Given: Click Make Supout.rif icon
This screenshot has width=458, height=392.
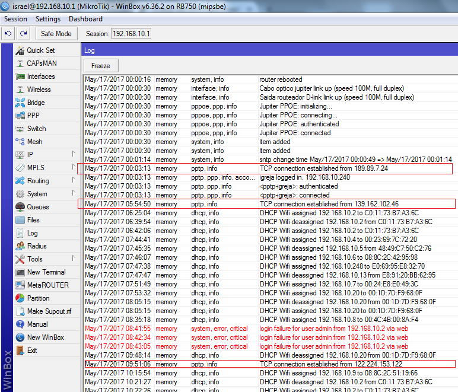Looking at the screenshot, I should [x=20, y=311].
